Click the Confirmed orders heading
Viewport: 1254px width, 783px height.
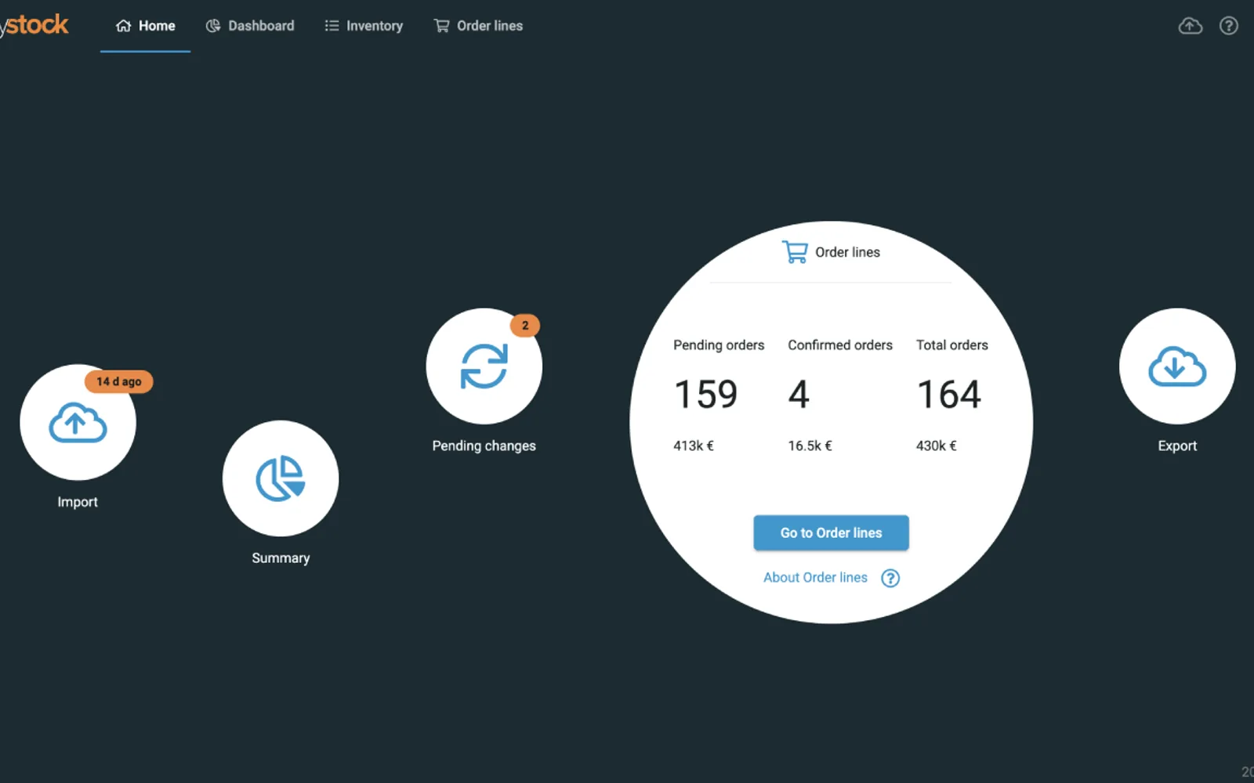point(840,345)
